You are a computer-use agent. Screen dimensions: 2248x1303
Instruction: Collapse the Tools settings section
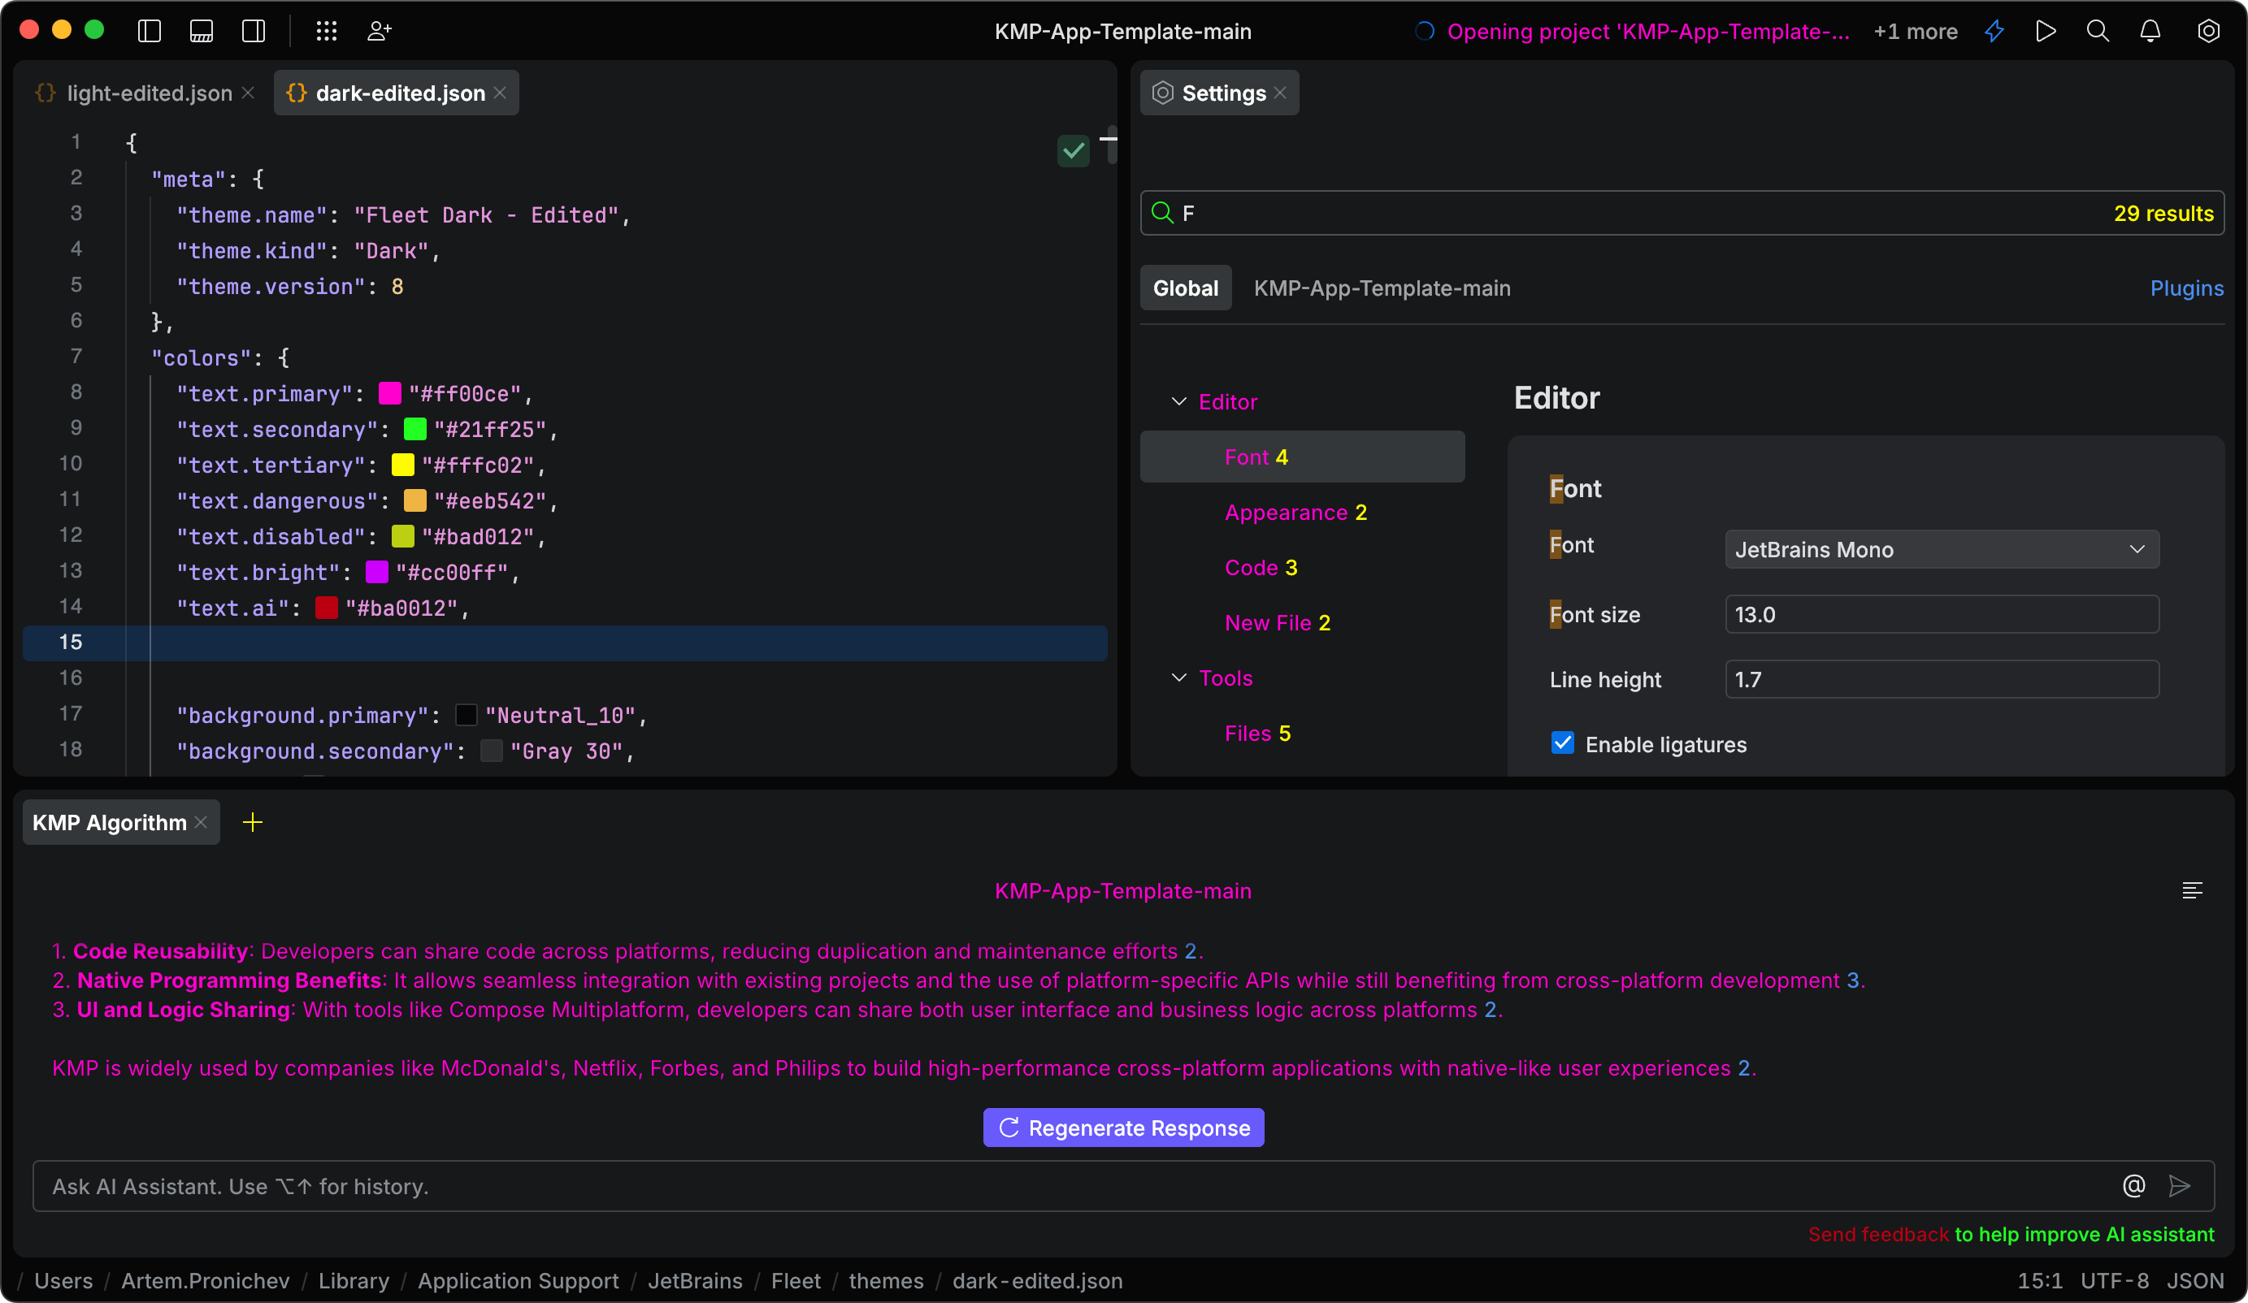[x=1179, y=677]
